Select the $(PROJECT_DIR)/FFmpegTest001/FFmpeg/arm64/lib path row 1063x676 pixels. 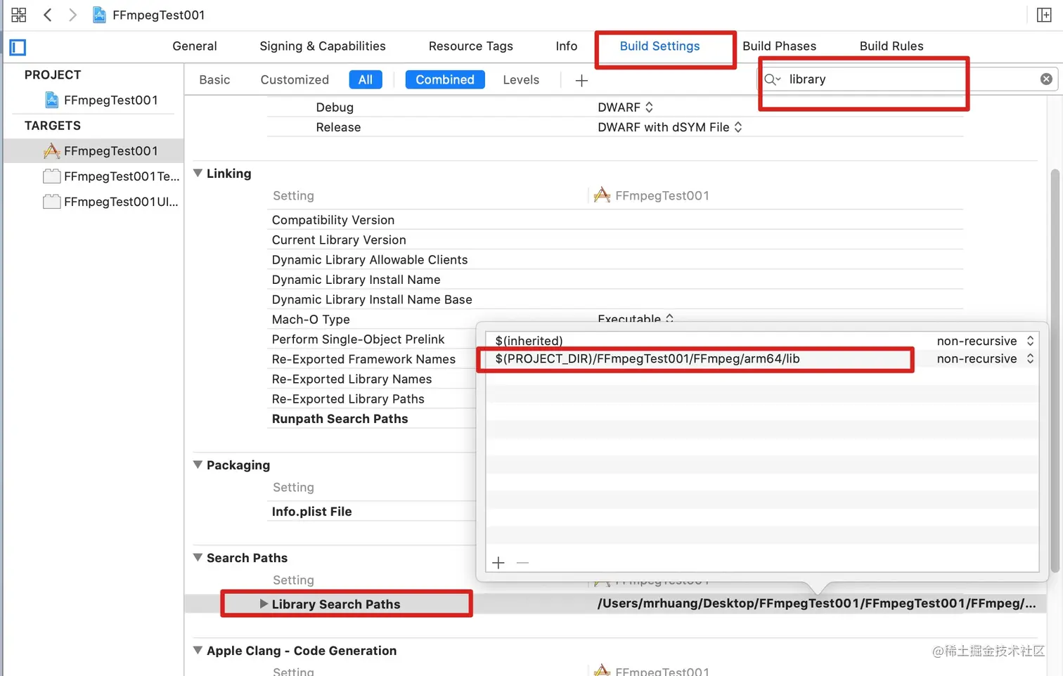click(762, 358)
